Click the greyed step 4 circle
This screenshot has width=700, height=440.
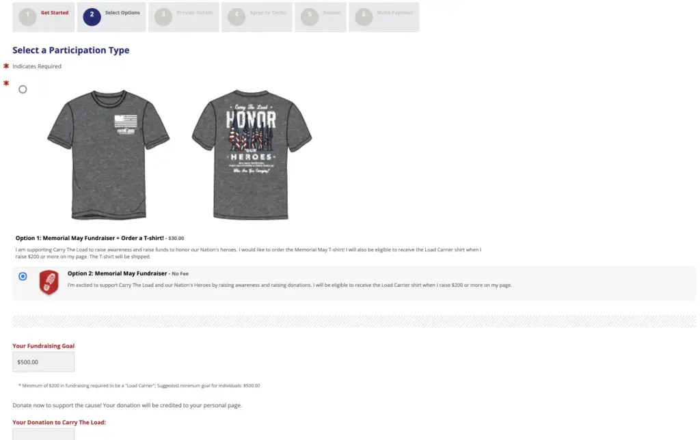(x=236, y=17)
